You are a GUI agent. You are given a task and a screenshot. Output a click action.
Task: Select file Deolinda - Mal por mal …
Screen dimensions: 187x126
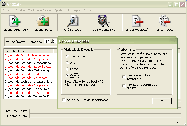[29, 85]
